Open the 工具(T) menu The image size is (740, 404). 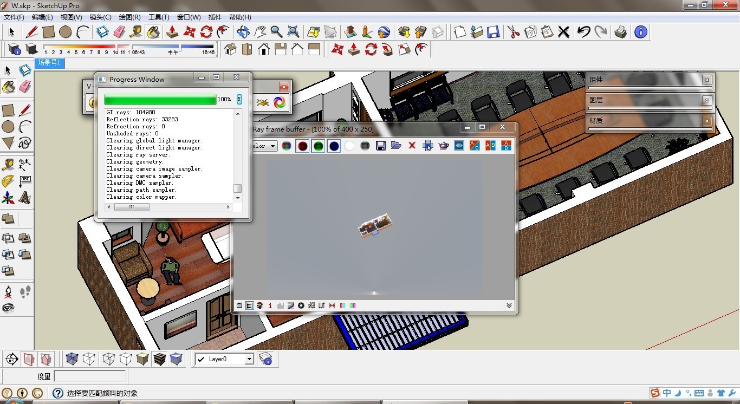pos(159,17)
